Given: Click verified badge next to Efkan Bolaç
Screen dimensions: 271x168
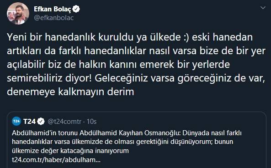Looking at the screenshot, I should pos(76,9).
